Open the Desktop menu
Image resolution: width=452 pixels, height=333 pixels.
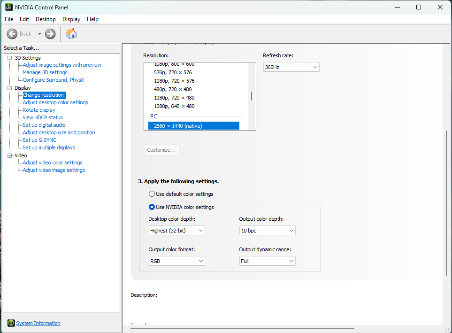coord(46,19)
